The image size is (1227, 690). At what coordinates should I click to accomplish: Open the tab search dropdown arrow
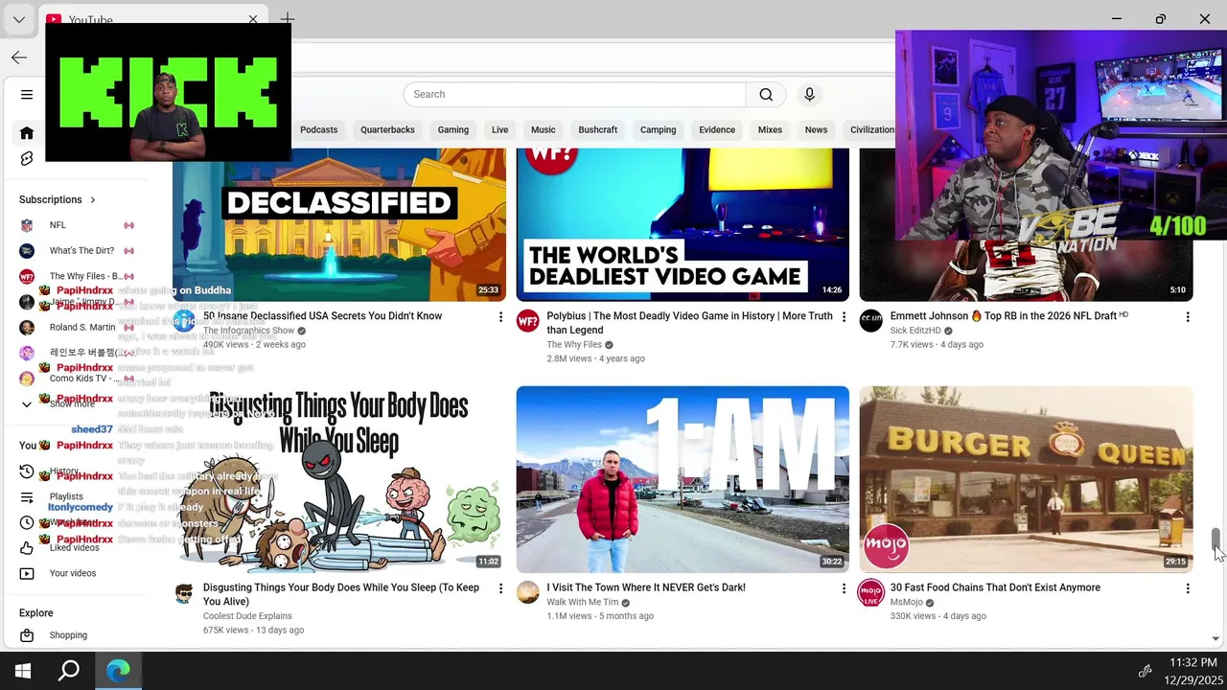tap(18, 19)
